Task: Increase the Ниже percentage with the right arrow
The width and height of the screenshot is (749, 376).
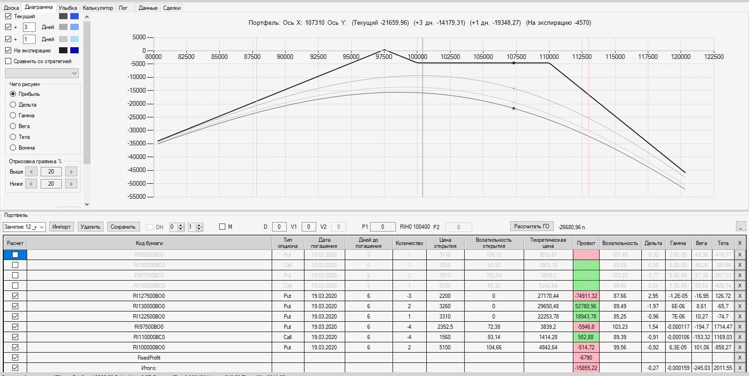Action: (x=71, y=184)
